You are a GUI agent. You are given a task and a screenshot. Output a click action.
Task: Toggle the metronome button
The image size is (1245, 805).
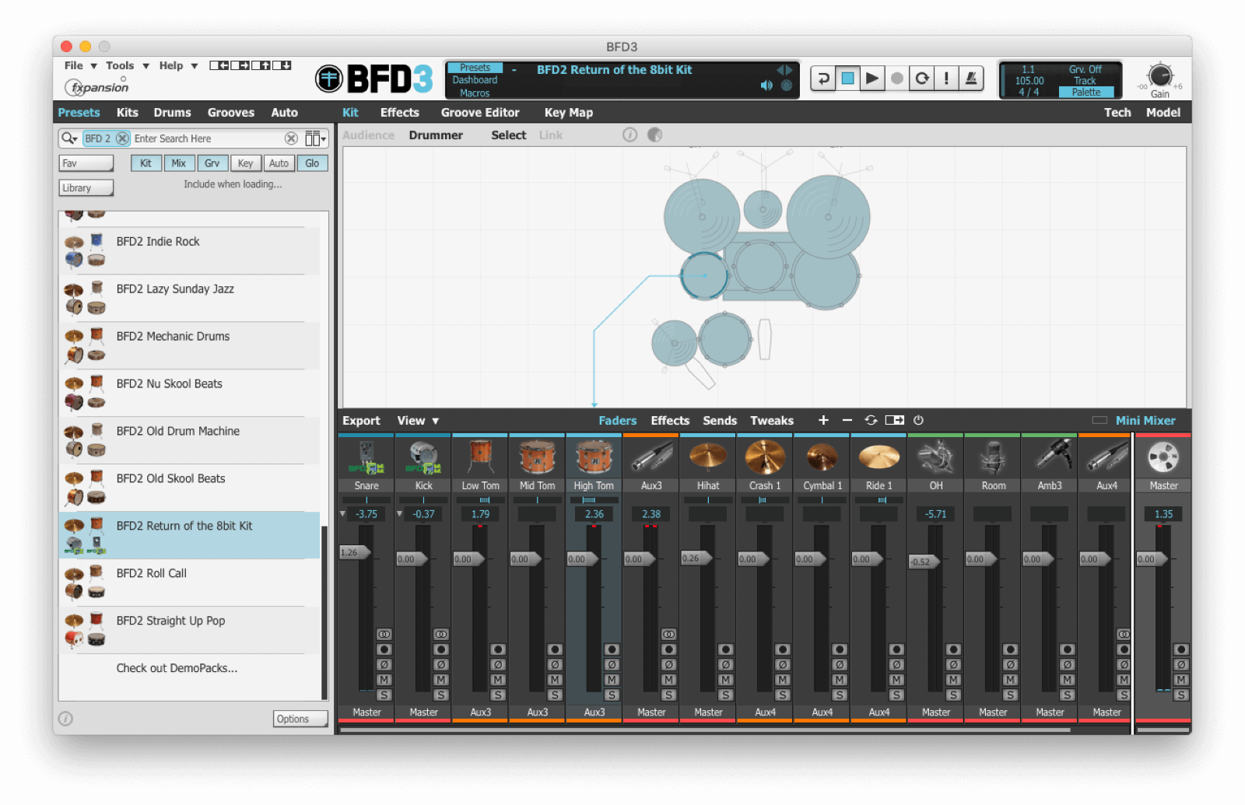971,78
